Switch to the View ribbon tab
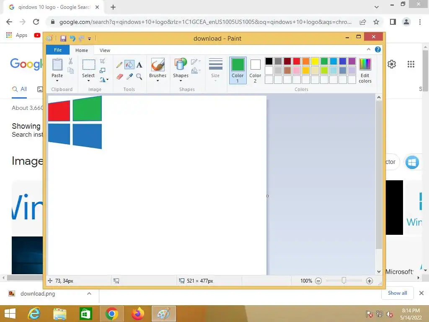Screen dimensions: 429x322 [105, 50]
